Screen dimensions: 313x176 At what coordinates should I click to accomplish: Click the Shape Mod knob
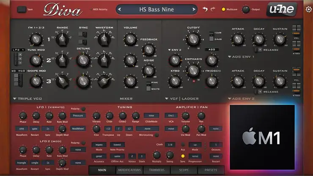tap(36, 81)
